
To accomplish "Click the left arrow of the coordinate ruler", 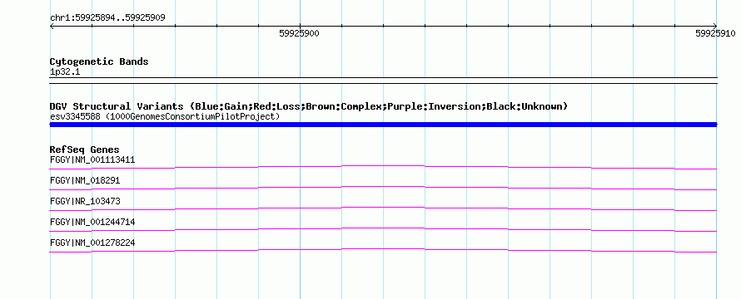I will coord(52,26).
